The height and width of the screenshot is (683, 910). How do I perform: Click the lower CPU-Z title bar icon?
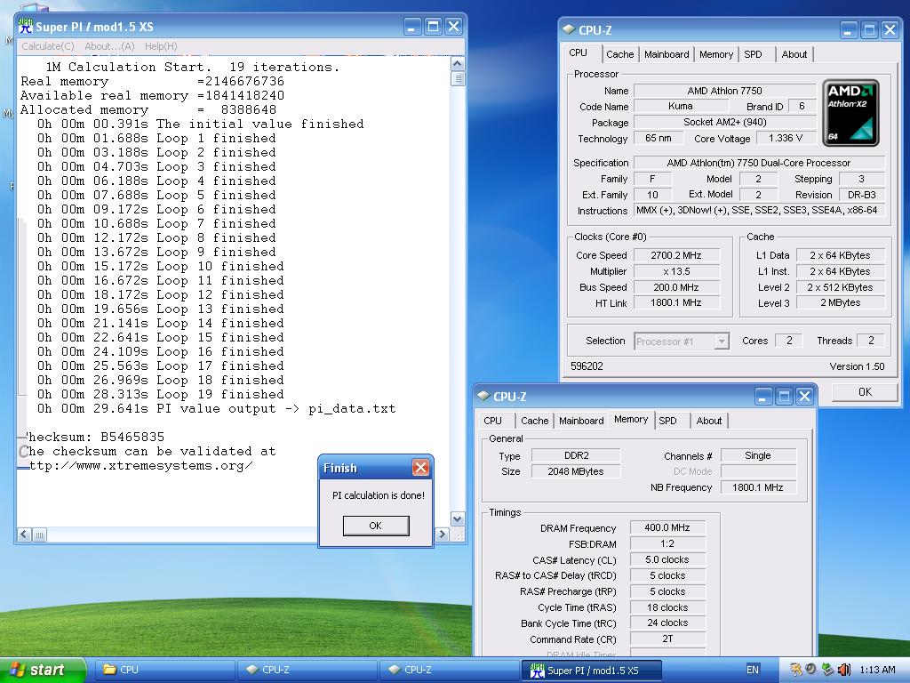(x=483, y=396)
